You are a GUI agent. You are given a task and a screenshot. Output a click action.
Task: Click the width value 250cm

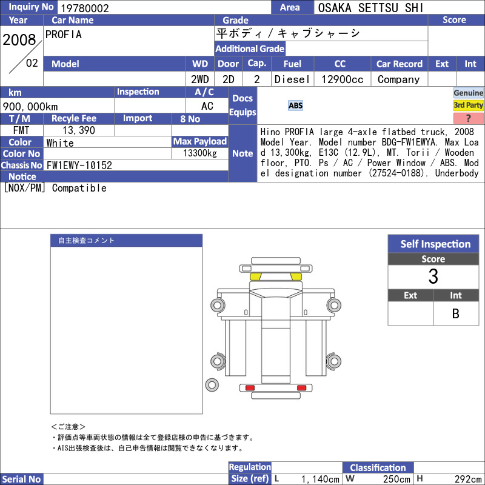point(396,479)
